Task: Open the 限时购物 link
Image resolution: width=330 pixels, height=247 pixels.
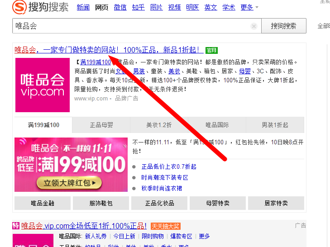Action: coord(153,236)
